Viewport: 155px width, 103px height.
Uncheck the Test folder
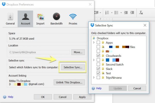tap(98, 73)
